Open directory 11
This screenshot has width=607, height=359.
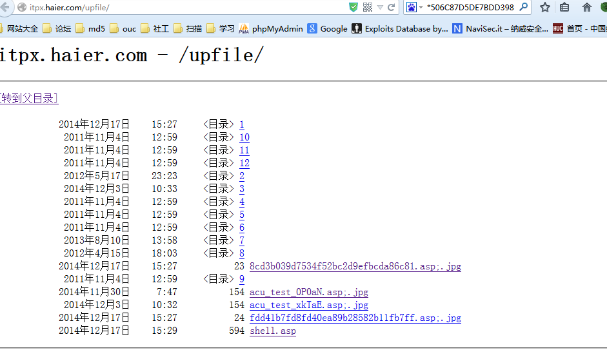pos(244,150)
